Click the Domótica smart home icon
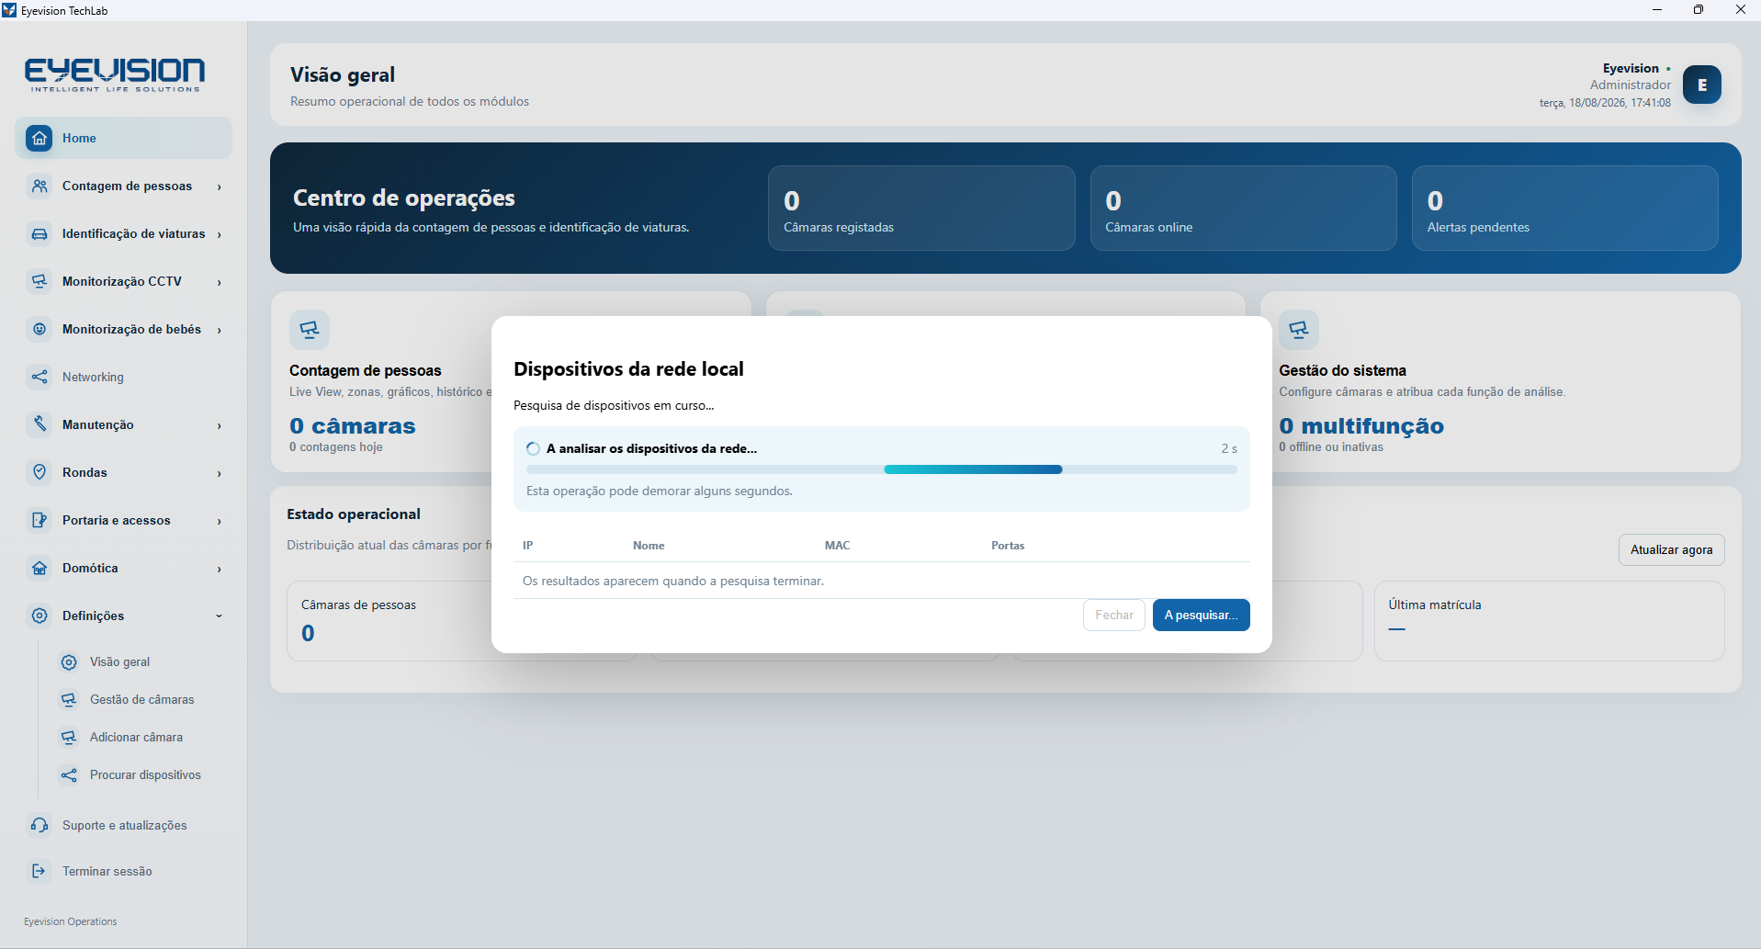Viewport: 1761px width, 949px height. coord(40,568)
